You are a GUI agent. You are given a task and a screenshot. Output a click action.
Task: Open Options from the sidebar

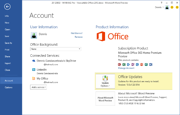click(x=8, y=87)
